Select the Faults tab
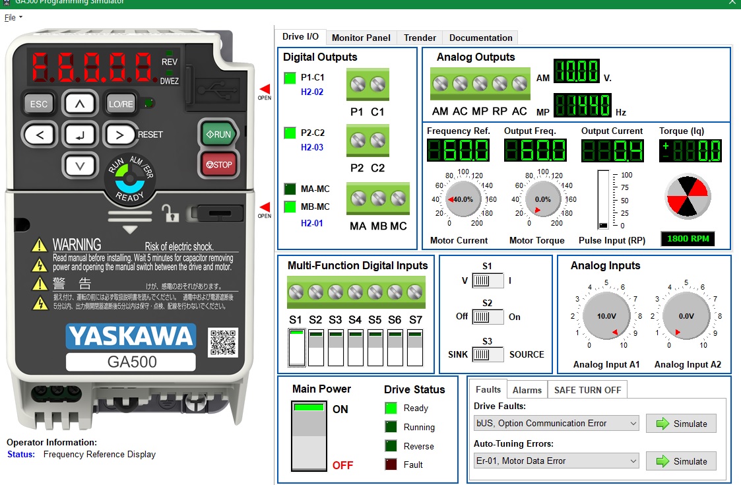 click(488, 389)
